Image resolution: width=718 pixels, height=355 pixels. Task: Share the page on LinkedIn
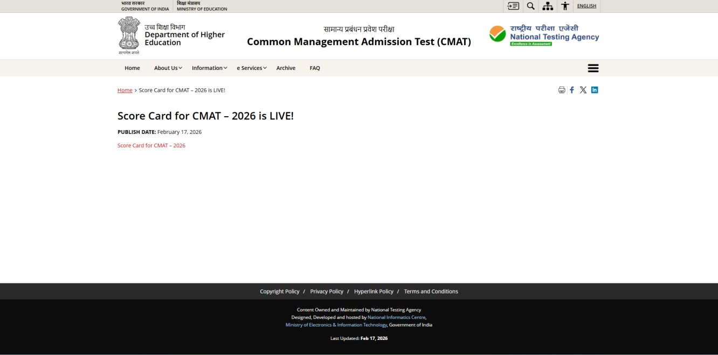(594, 90)
